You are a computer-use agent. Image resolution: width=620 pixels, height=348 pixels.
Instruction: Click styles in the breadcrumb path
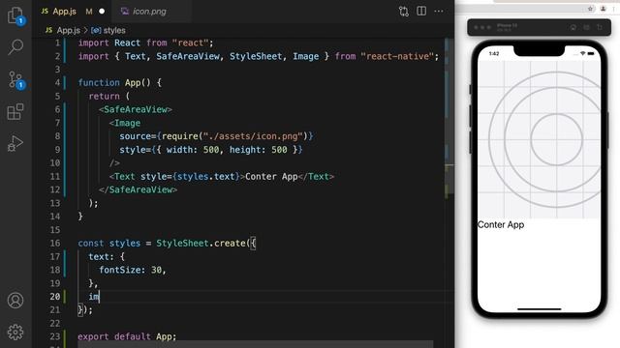pyautogui.click(x=114, y=30)
